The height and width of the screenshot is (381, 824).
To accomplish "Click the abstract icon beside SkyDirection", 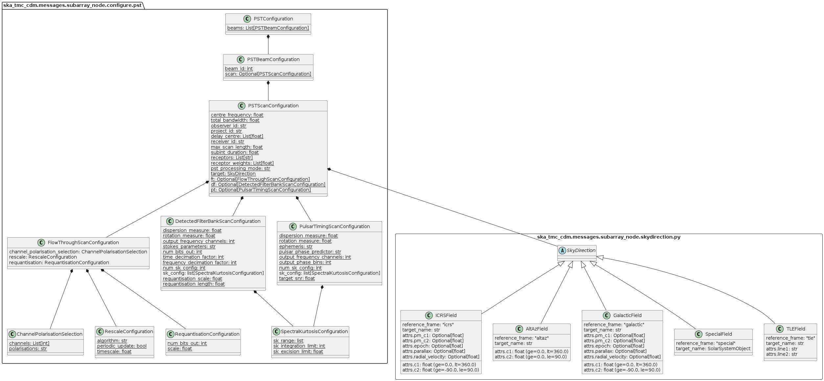I will point(562,251).
